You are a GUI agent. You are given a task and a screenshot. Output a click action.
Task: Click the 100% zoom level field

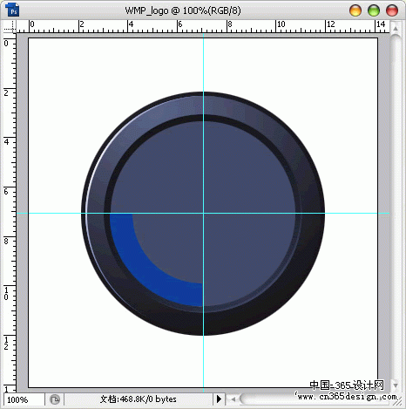pyautogui.click(x=24, y=399)
